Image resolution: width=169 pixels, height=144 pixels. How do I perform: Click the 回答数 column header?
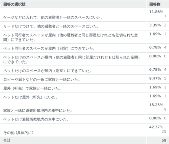coord(155,4)
